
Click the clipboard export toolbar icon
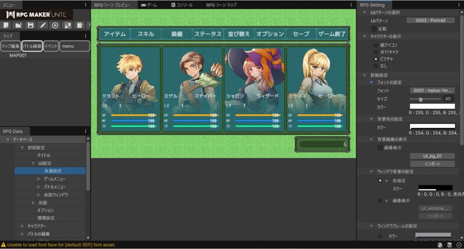click(x=80, y=25)
